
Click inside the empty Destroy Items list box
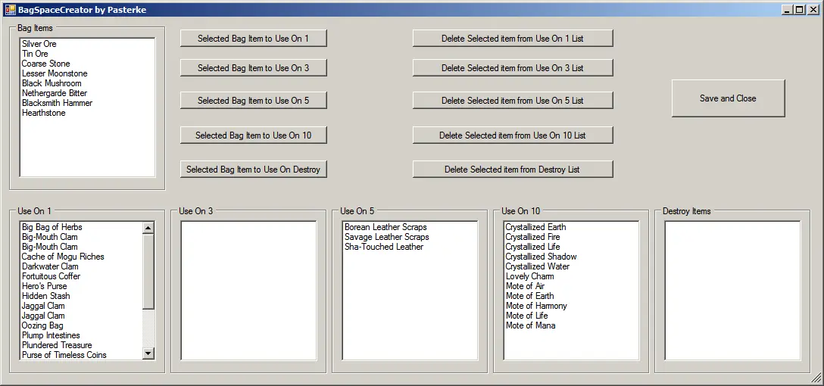tap(732, 291)
